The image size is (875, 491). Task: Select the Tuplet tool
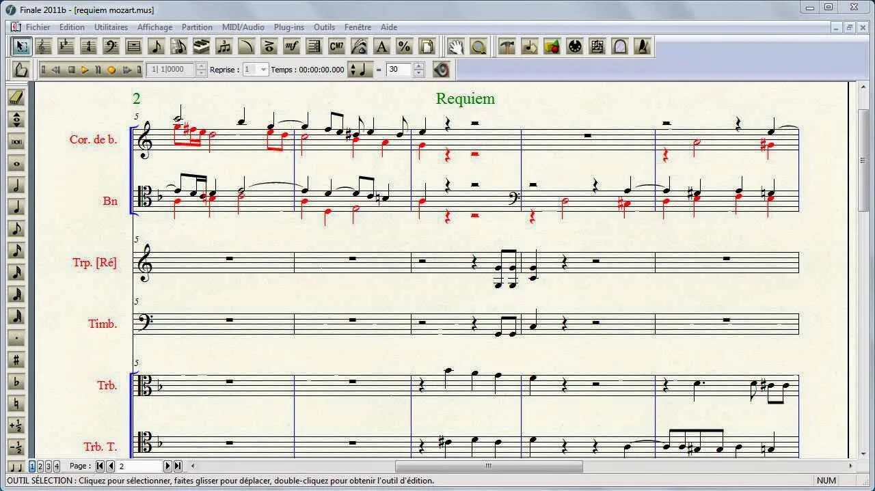(x=224, y=46)
